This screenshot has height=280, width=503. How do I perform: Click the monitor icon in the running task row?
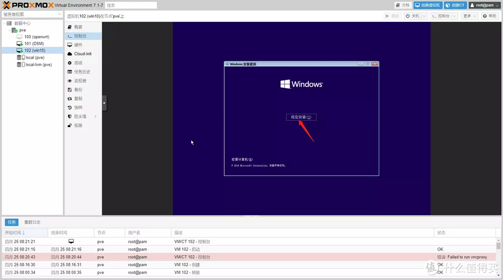click(x=71, y=241)
